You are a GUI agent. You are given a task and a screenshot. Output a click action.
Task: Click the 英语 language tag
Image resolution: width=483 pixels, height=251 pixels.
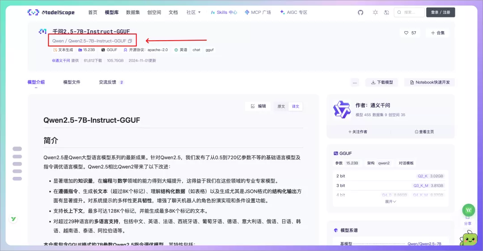tap(181, 50)
